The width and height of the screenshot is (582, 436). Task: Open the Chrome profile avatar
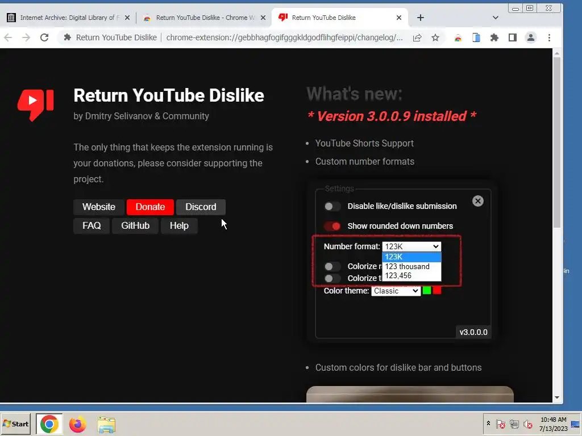coord(531,37)
